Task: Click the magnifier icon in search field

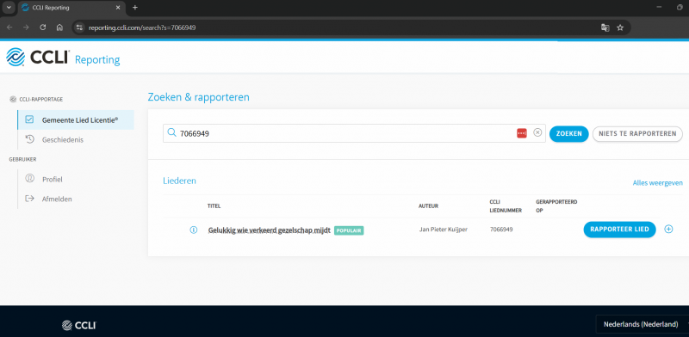Action: pos(171,133)
